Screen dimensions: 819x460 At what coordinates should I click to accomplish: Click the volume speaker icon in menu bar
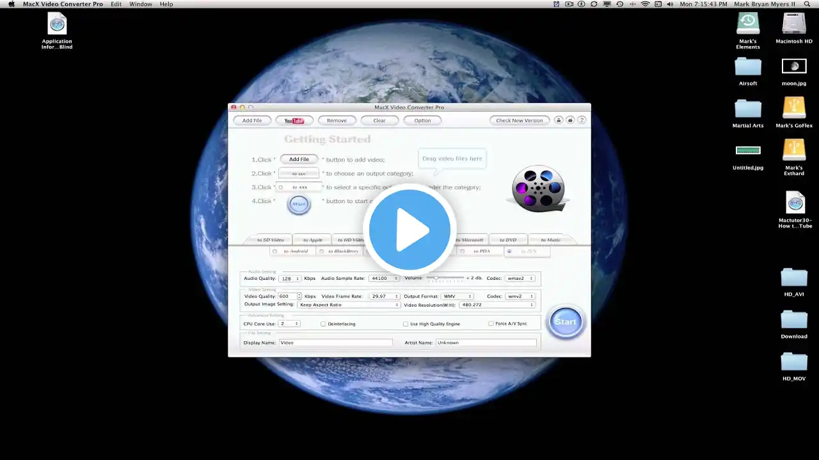[x=670, y=4]
